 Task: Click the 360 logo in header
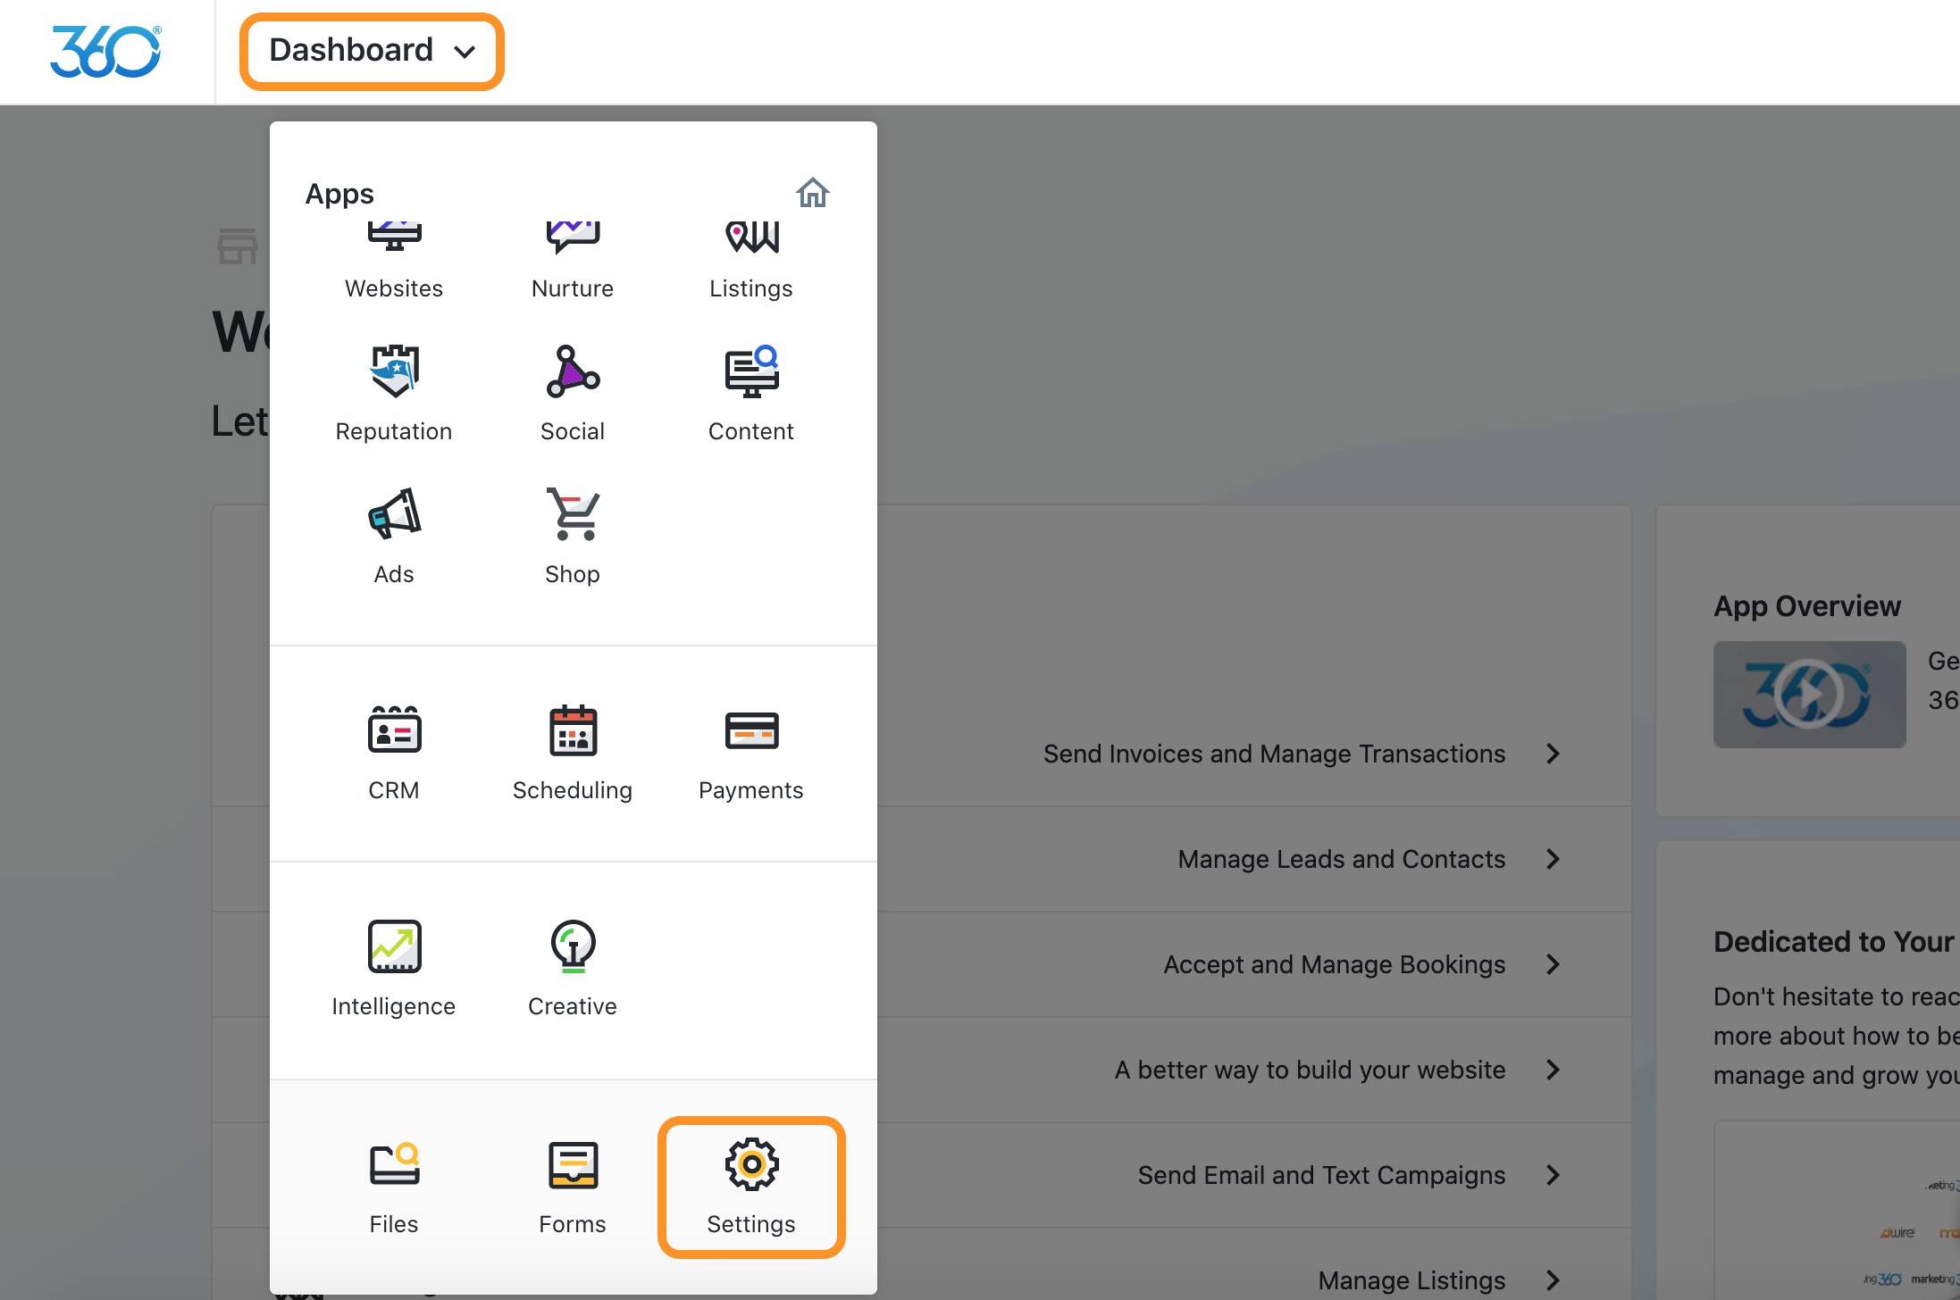[x=105, y=51]
